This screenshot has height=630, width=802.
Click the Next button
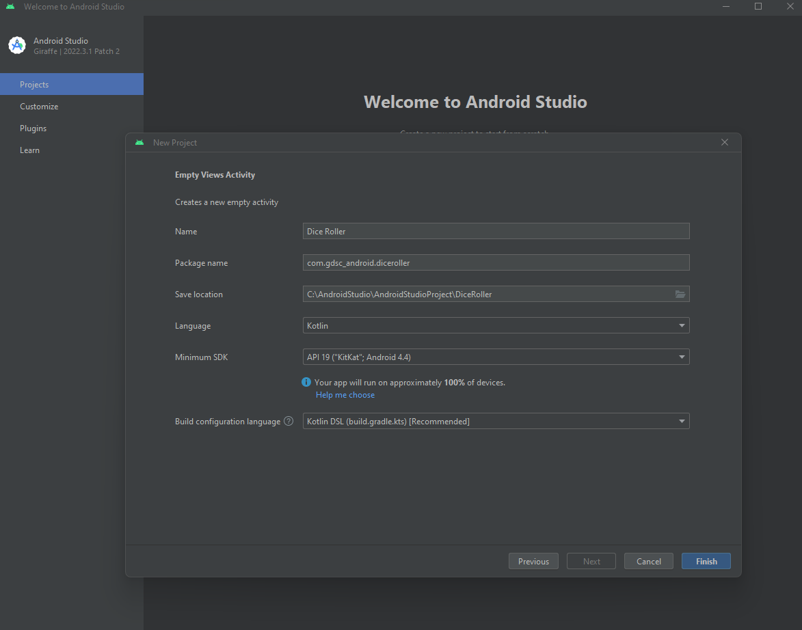(591, 561)
